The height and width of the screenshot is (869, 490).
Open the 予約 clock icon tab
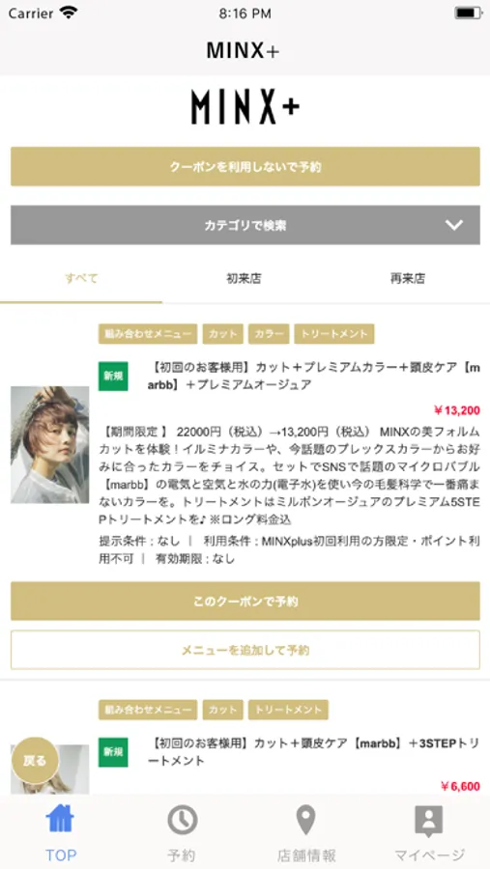(182, 820)
